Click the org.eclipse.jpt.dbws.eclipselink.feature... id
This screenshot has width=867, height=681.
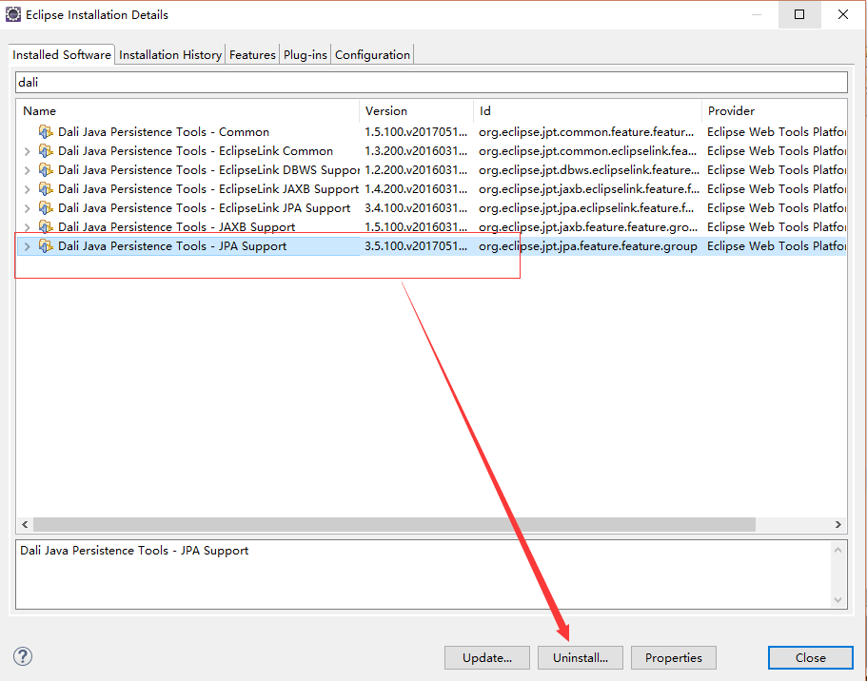tap(589, 170)
